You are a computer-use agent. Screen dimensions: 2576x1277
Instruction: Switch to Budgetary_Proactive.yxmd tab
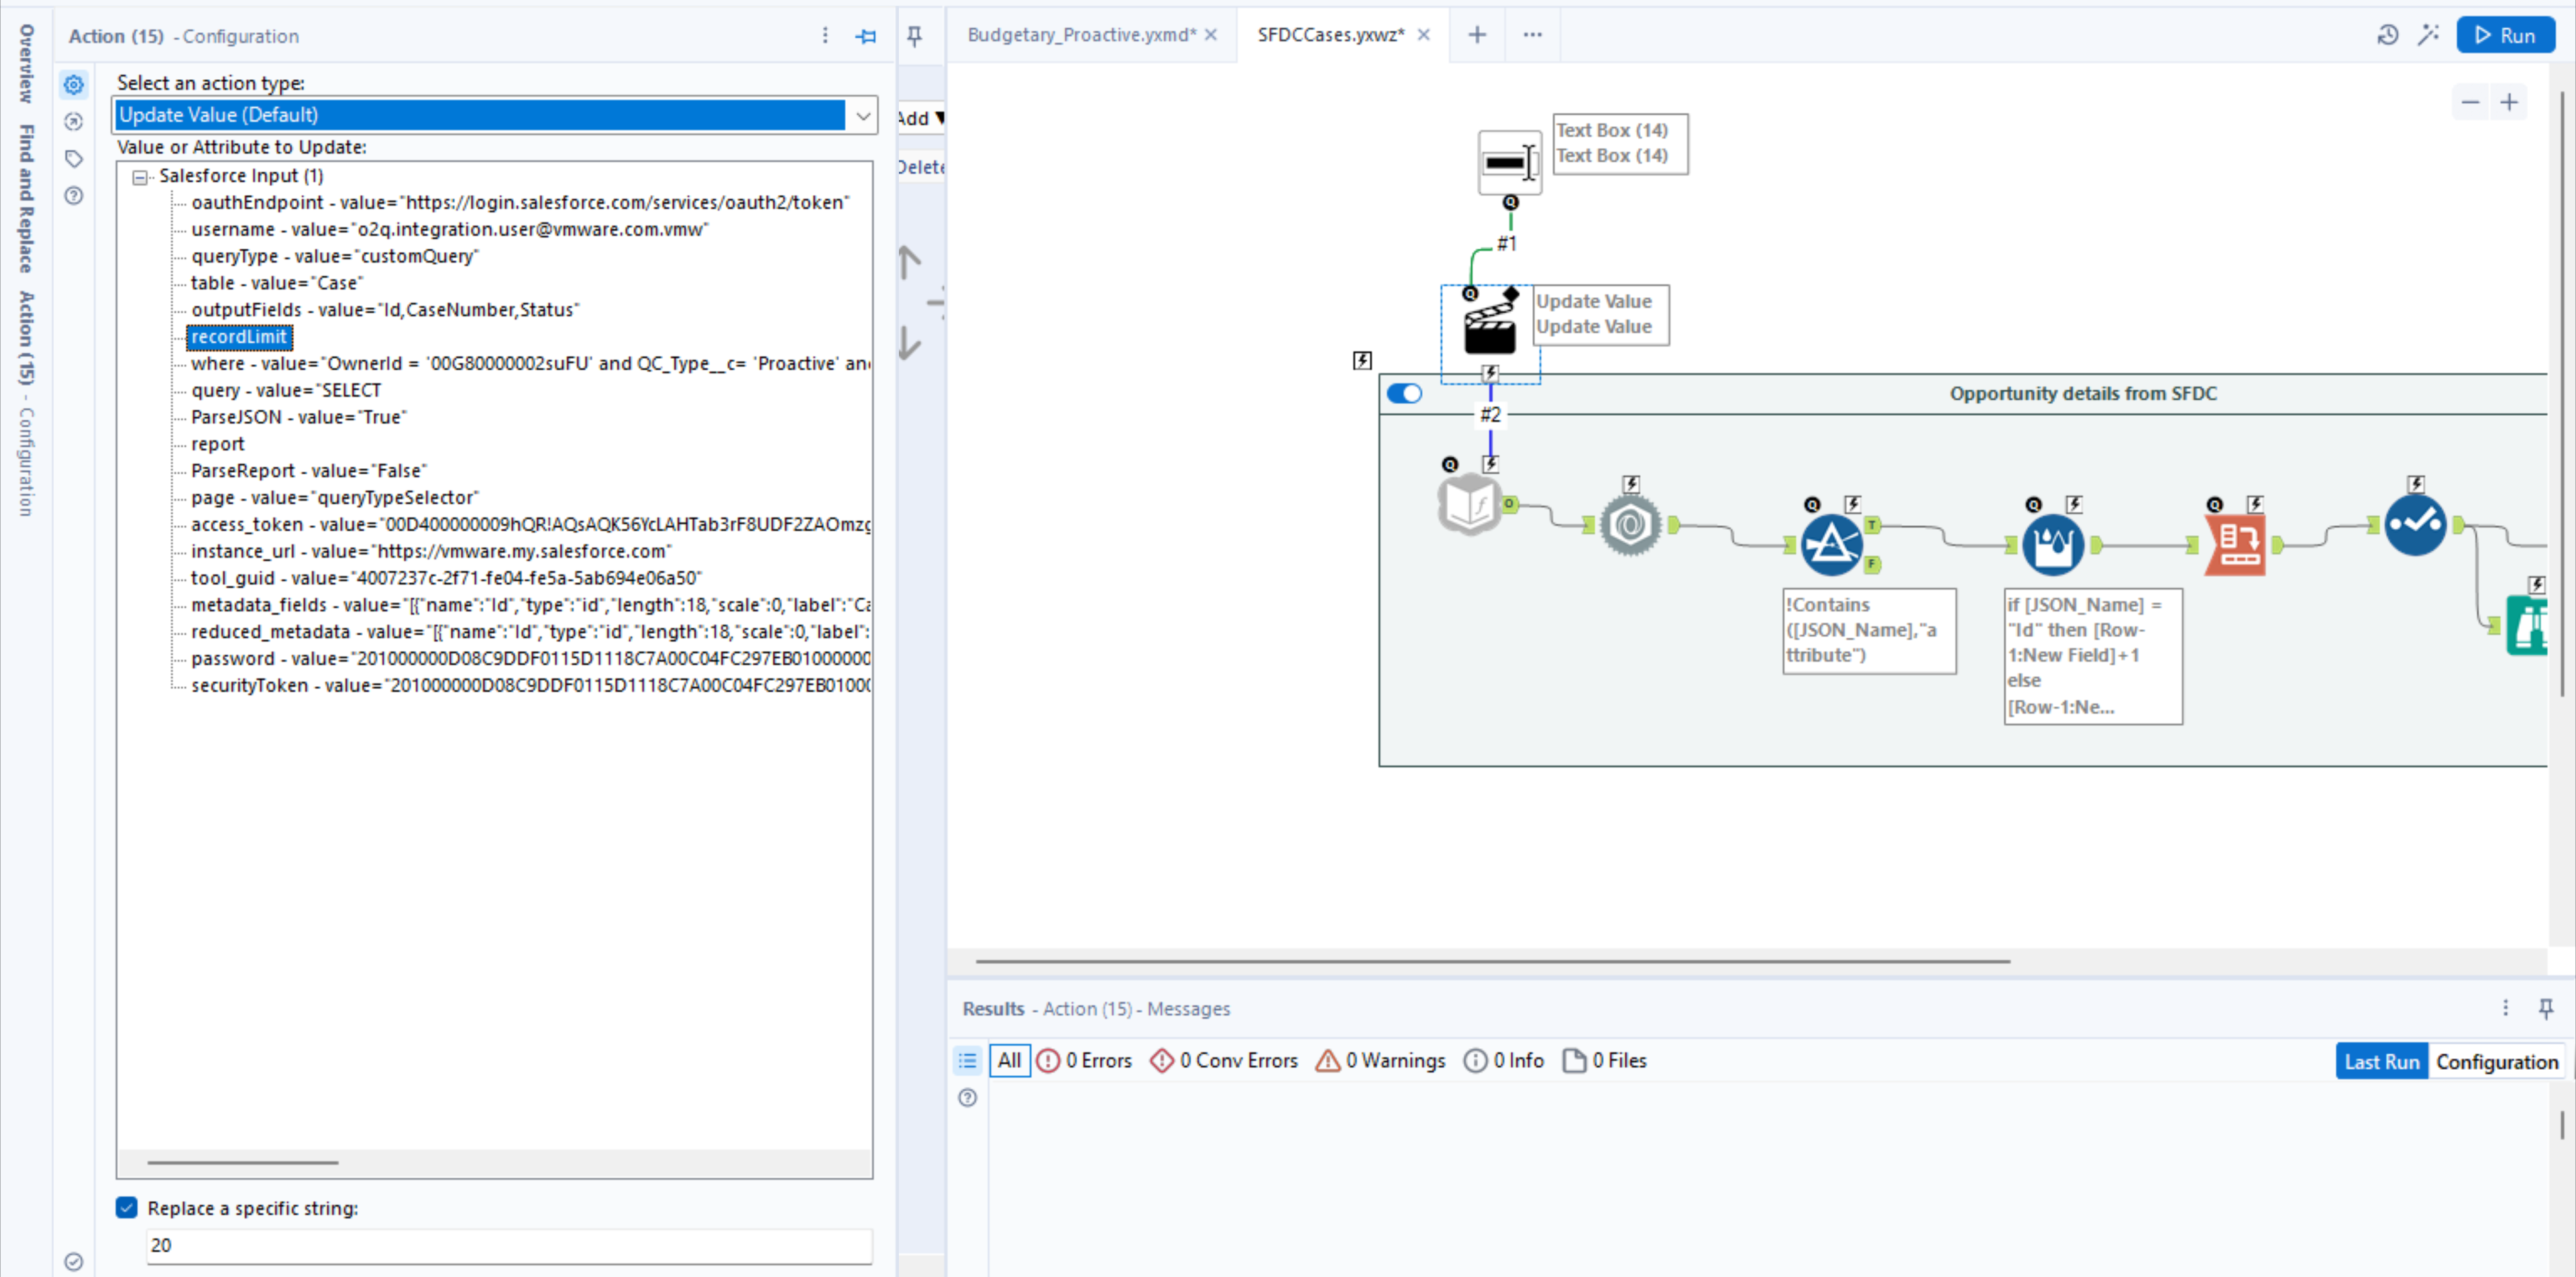(1080, 35)
